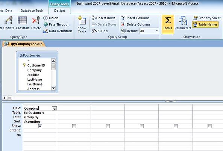Select the qryCompanyLookup document tab
Screen dimensions: 223x151
tap(24, 44)
